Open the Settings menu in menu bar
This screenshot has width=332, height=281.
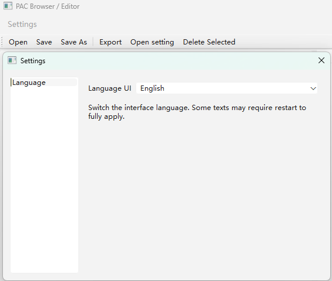click(x=22, y=24)
